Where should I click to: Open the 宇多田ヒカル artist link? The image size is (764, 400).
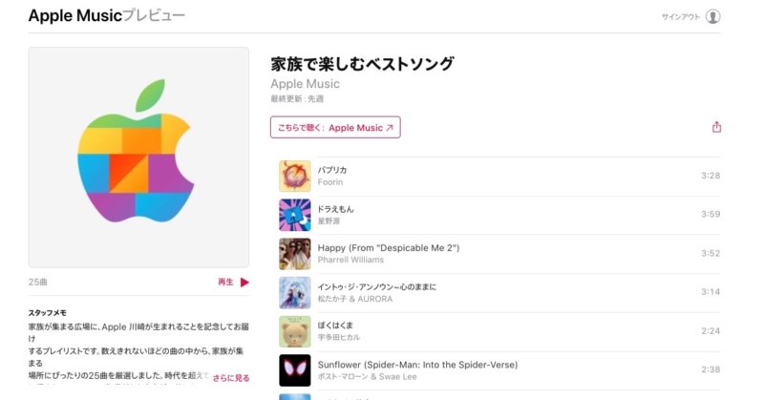click(339, 337)
